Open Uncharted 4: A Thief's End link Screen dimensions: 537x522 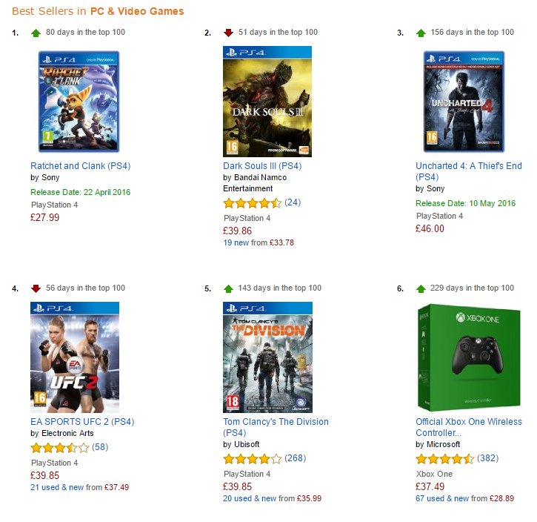469,171
